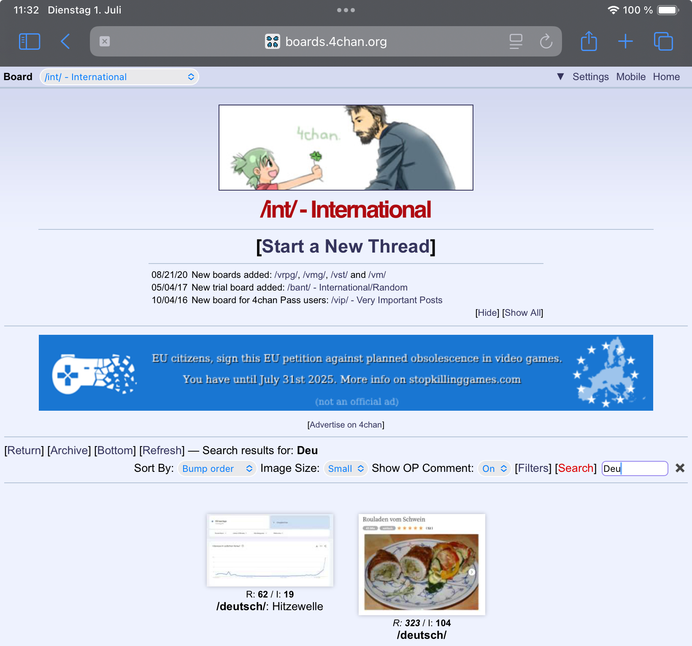Open the Rouladen vom Schwein thread thumbnail
Screen dimensions: 692x646
coord(422,564)
